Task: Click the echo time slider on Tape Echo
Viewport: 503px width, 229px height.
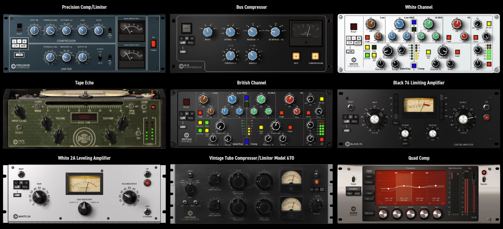Action: click(x=85, y=104)
